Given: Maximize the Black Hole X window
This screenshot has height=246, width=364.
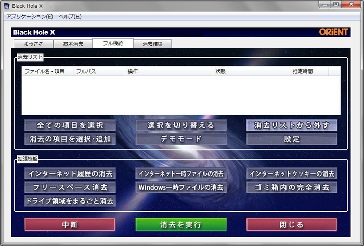Looking at the screenshot, I should tap(336, 4).
